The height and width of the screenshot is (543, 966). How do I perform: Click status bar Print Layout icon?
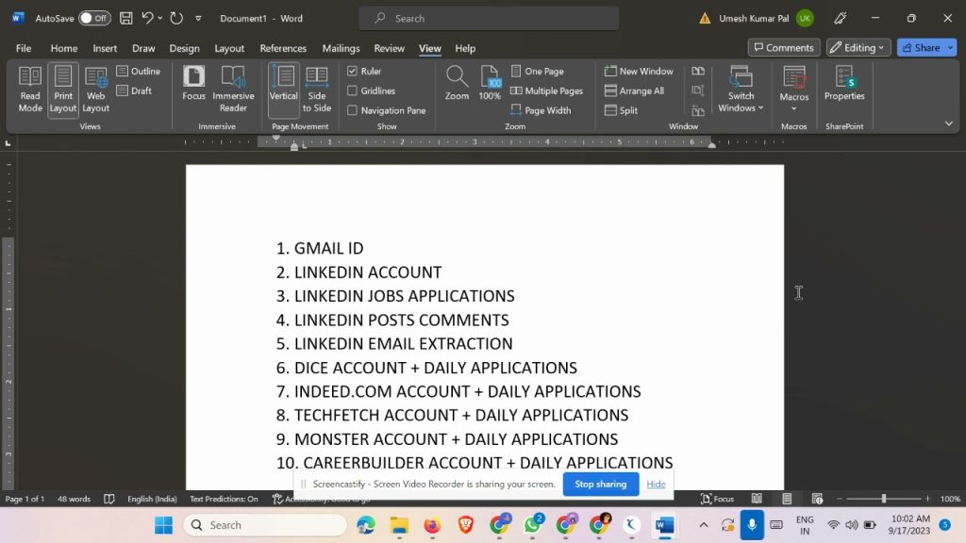787,499
